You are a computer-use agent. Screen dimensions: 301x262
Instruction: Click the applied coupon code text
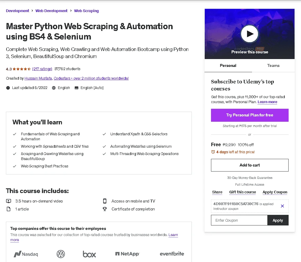[x=236, y=204]
